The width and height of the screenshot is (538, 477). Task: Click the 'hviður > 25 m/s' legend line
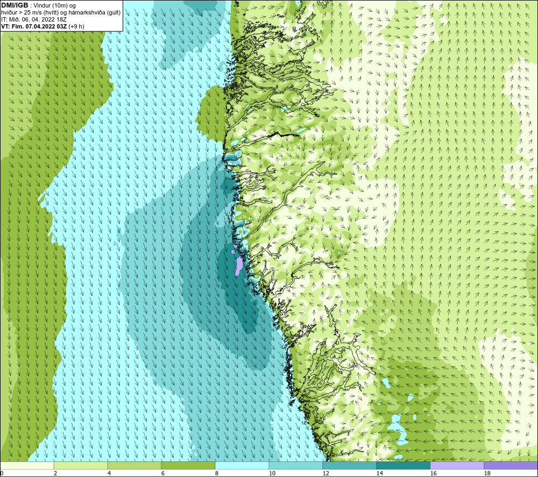20,13
